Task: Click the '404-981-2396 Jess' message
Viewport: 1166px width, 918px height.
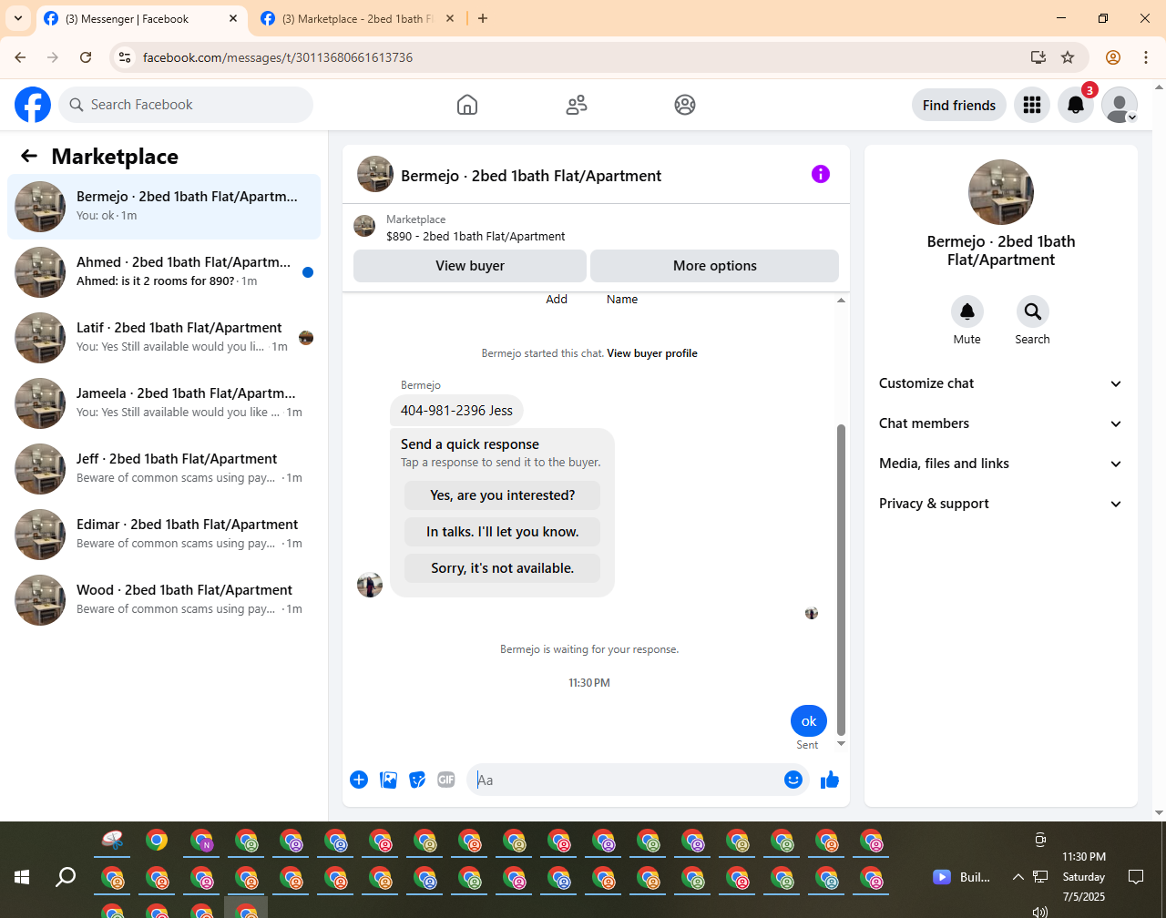Action: tap(456, 411)
